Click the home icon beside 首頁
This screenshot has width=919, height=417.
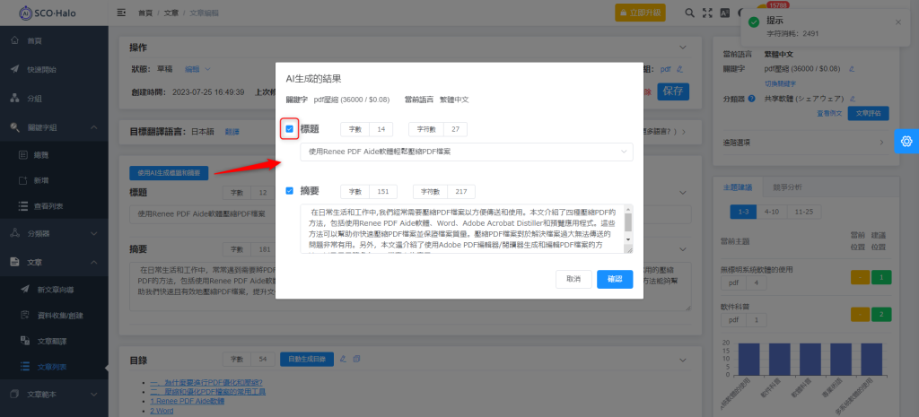coord(15,41)
